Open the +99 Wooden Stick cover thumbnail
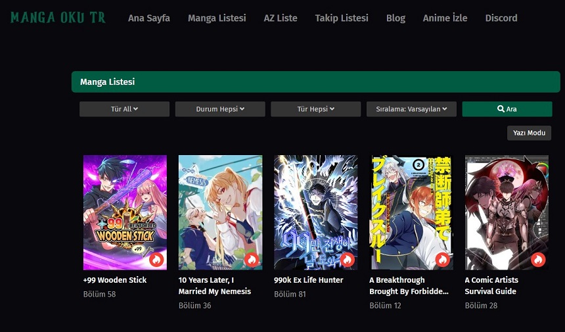565x332 pixels. coord(125,212)
